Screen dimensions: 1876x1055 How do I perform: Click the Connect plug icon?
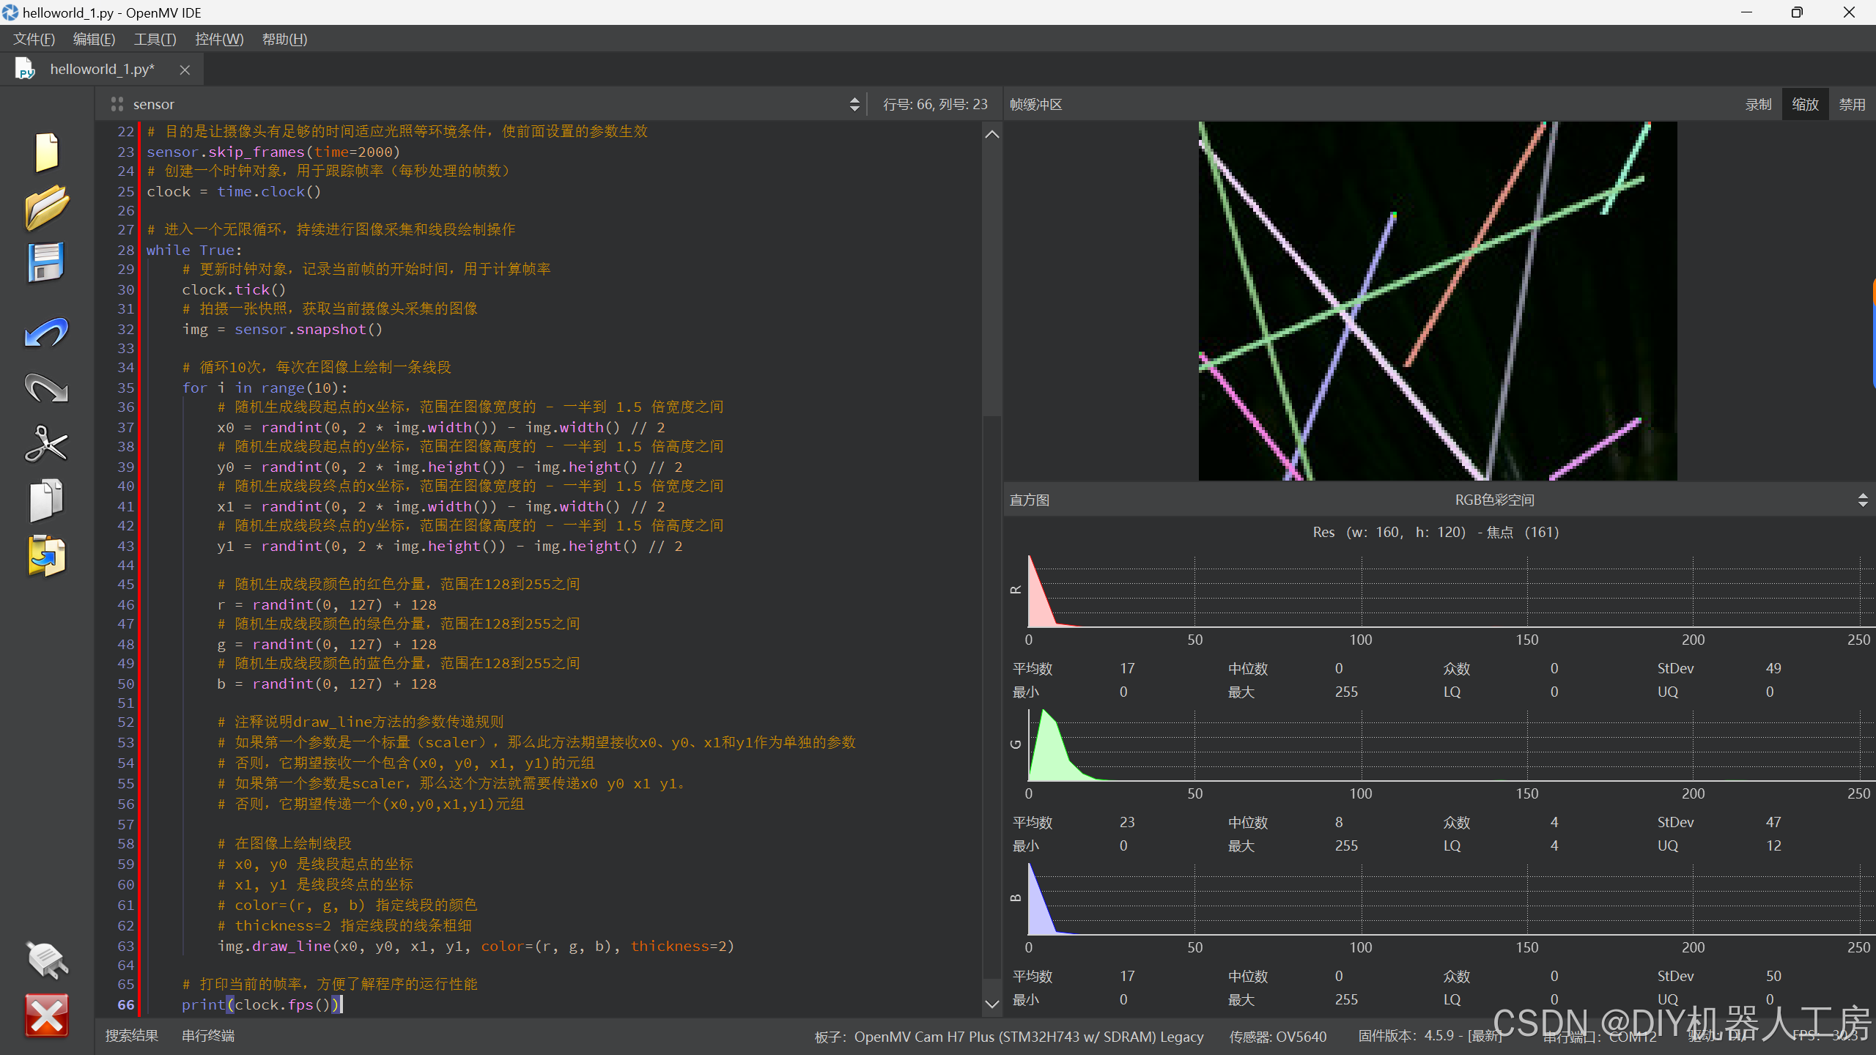click(x=47, y=960)
